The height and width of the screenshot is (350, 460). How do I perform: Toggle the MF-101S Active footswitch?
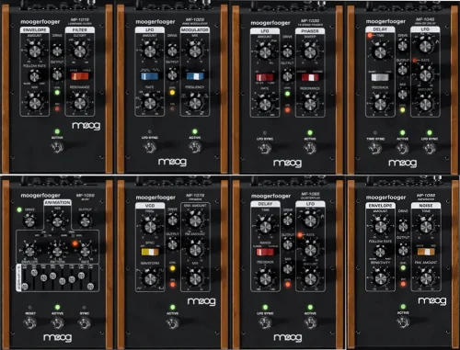point(57,148)
